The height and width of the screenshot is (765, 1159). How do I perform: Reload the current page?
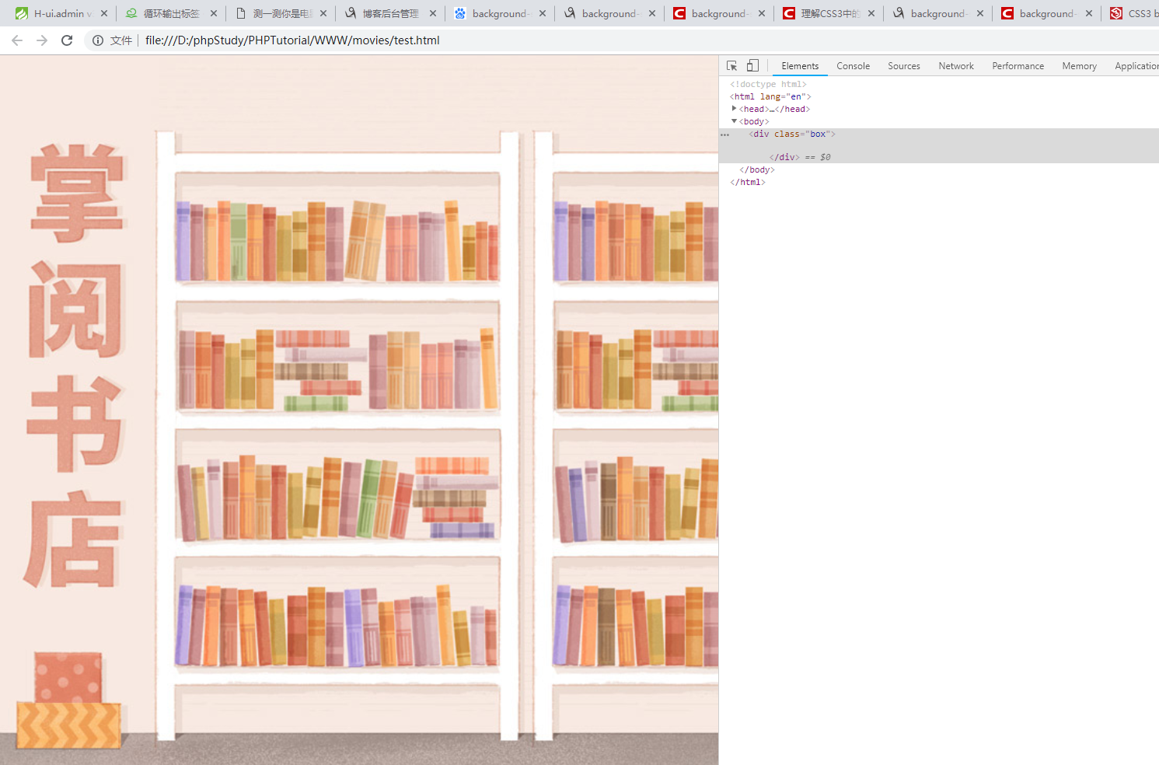click(67, 40)
